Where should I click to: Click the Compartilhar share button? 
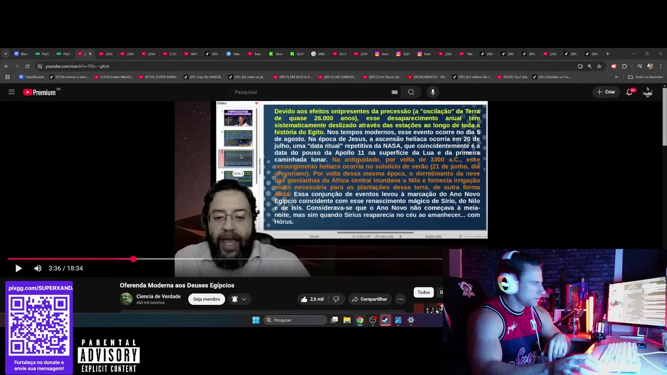[x=369, y=299]
